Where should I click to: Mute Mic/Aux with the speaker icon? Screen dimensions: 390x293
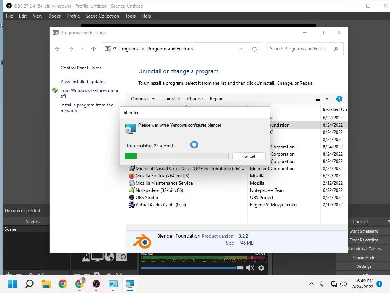coord(250,268)
